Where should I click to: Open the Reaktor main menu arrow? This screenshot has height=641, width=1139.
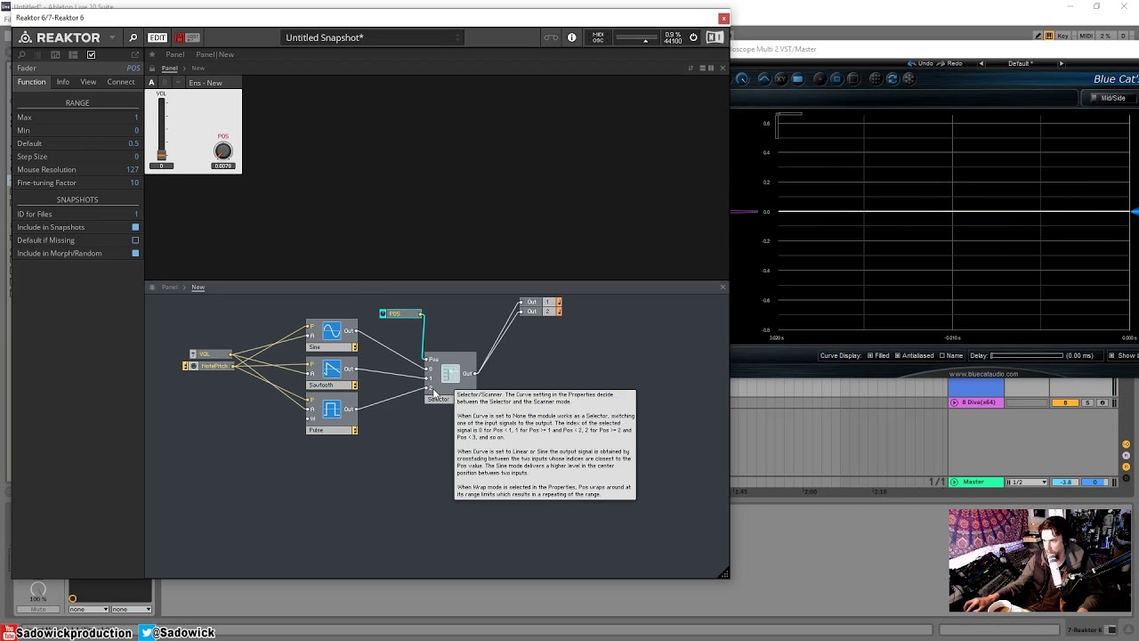point(113,37)
